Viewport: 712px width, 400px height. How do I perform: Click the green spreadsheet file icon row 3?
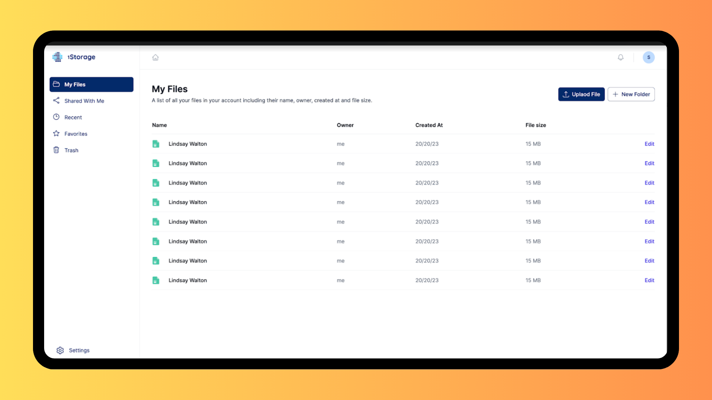point(155,183)
